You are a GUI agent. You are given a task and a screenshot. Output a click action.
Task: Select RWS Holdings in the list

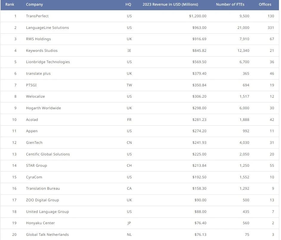point(38,39)
